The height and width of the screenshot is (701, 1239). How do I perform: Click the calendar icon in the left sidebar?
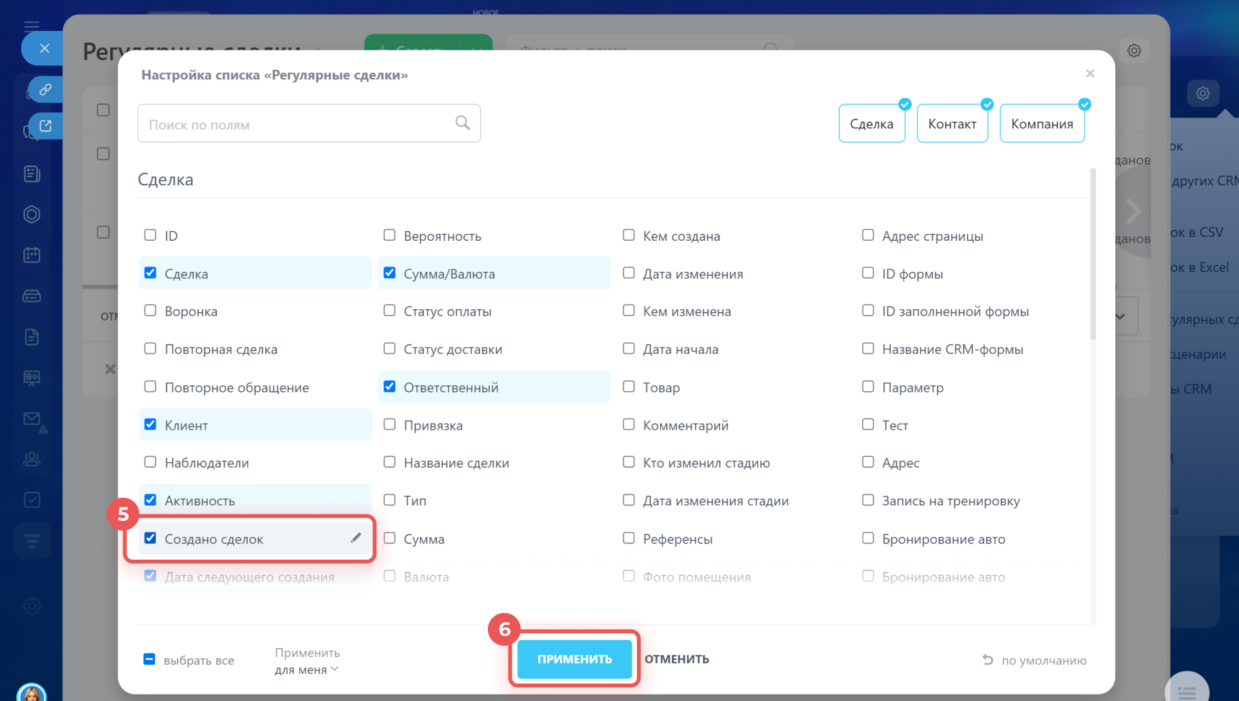click(x=32, y=255)
